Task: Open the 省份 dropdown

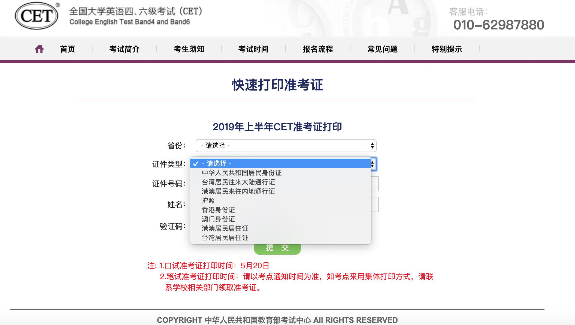Action: [x=286, y=146]
